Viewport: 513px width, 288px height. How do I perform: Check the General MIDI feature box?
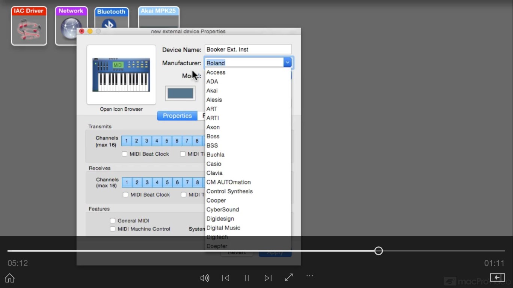[x=113, y=220]
